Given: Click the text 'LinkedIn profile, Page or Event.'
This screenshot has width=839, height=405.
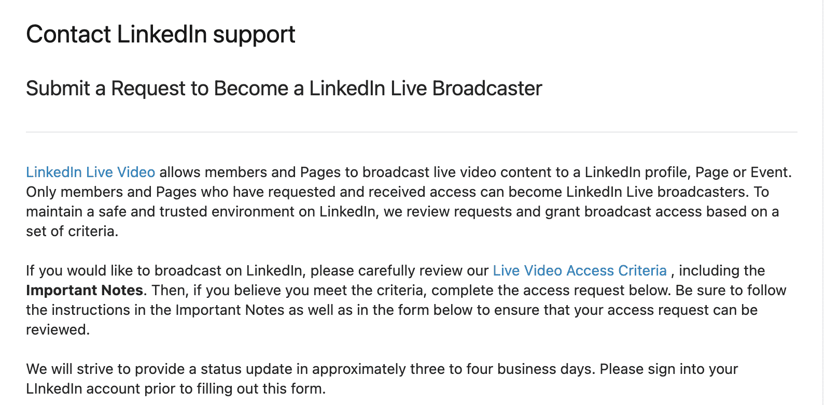Looking at the screenshot, I should coord(689,172).
